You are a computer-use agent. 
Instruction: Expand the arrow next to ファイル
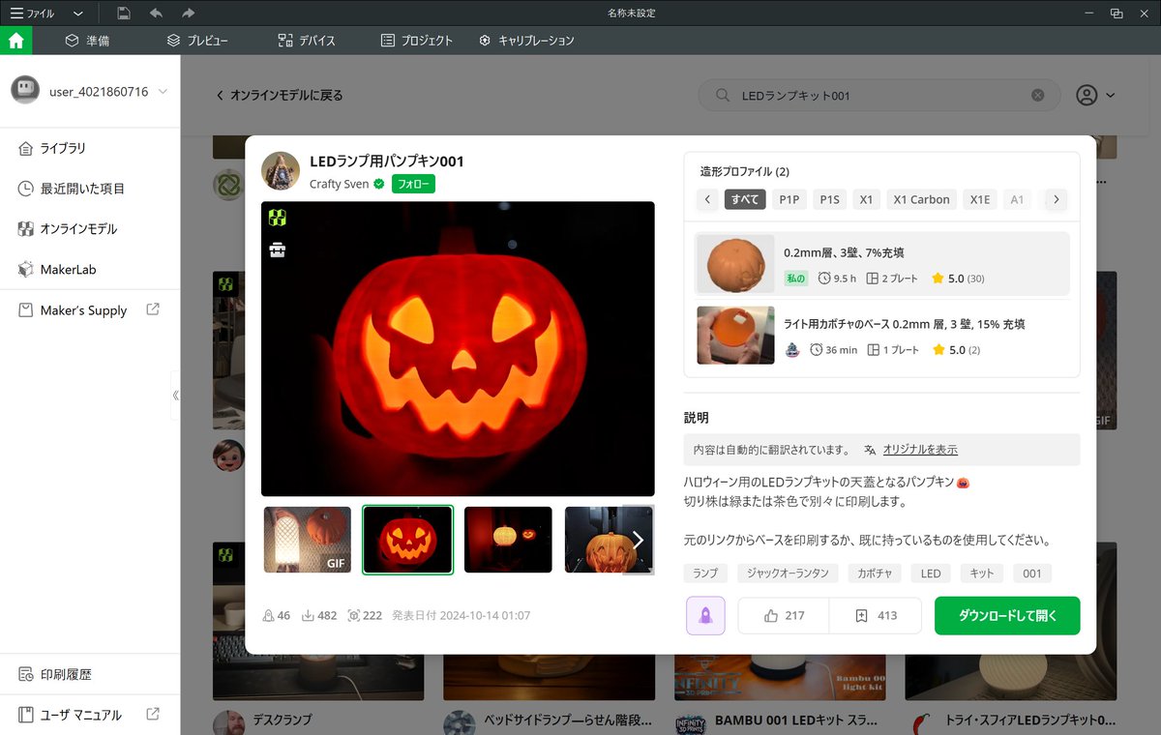78,14
